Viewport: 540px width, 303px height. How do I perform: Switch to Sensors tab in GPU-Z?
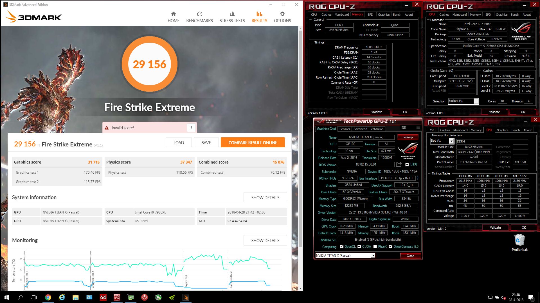(x=345, y=129)
